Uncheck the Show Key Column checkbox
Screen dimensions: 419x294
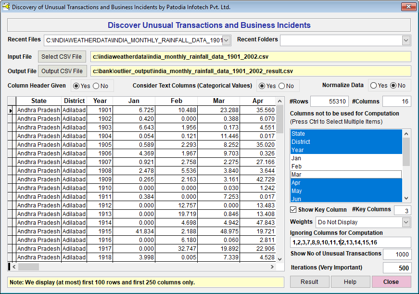click(x=293, y=210)
